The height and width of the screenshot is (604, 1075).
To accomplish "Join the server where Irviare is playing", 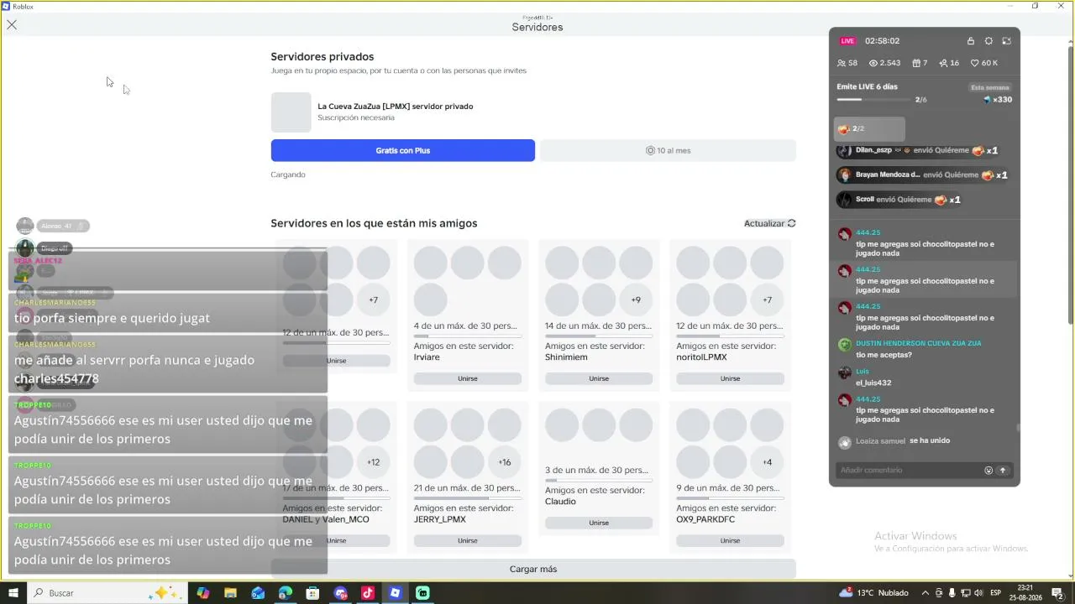I will coord(468,378).
